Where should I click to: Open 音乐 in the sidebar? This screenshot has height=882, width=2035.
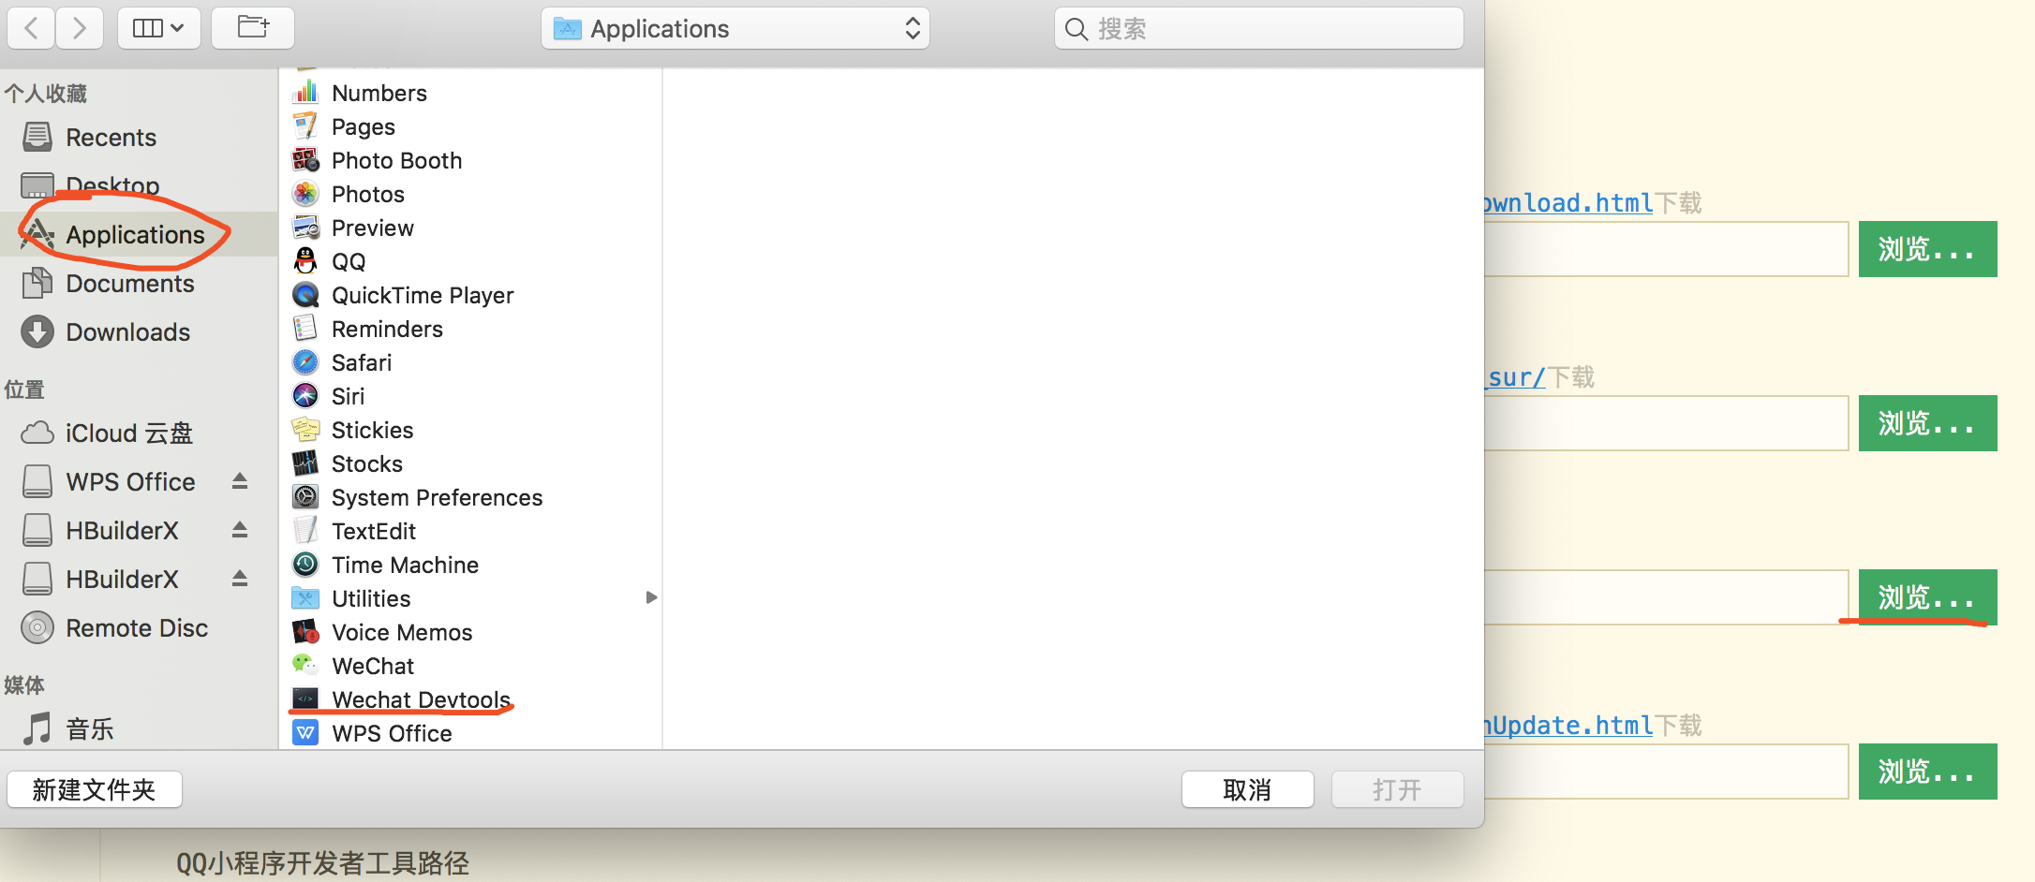tap(67, 728)
